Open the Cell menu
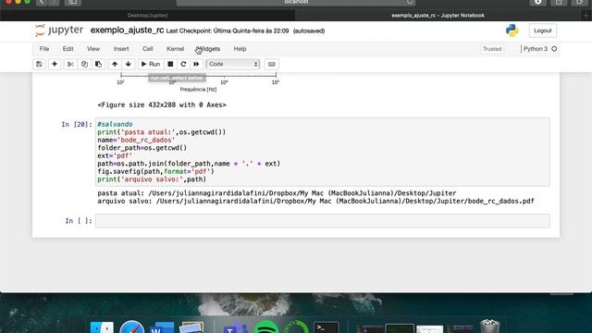592x333 pixels. [x=148, y=49]
